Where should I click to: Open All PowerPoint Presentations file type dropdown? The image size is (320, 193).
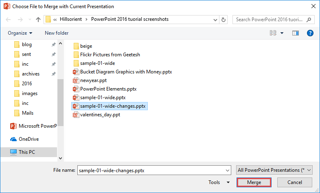(x=274, y=170)
